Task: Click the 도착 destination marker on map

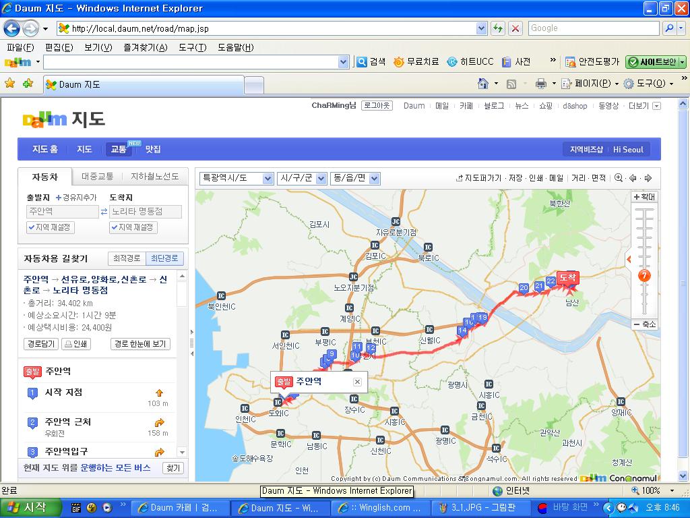Action: click(x=567, y=279)
